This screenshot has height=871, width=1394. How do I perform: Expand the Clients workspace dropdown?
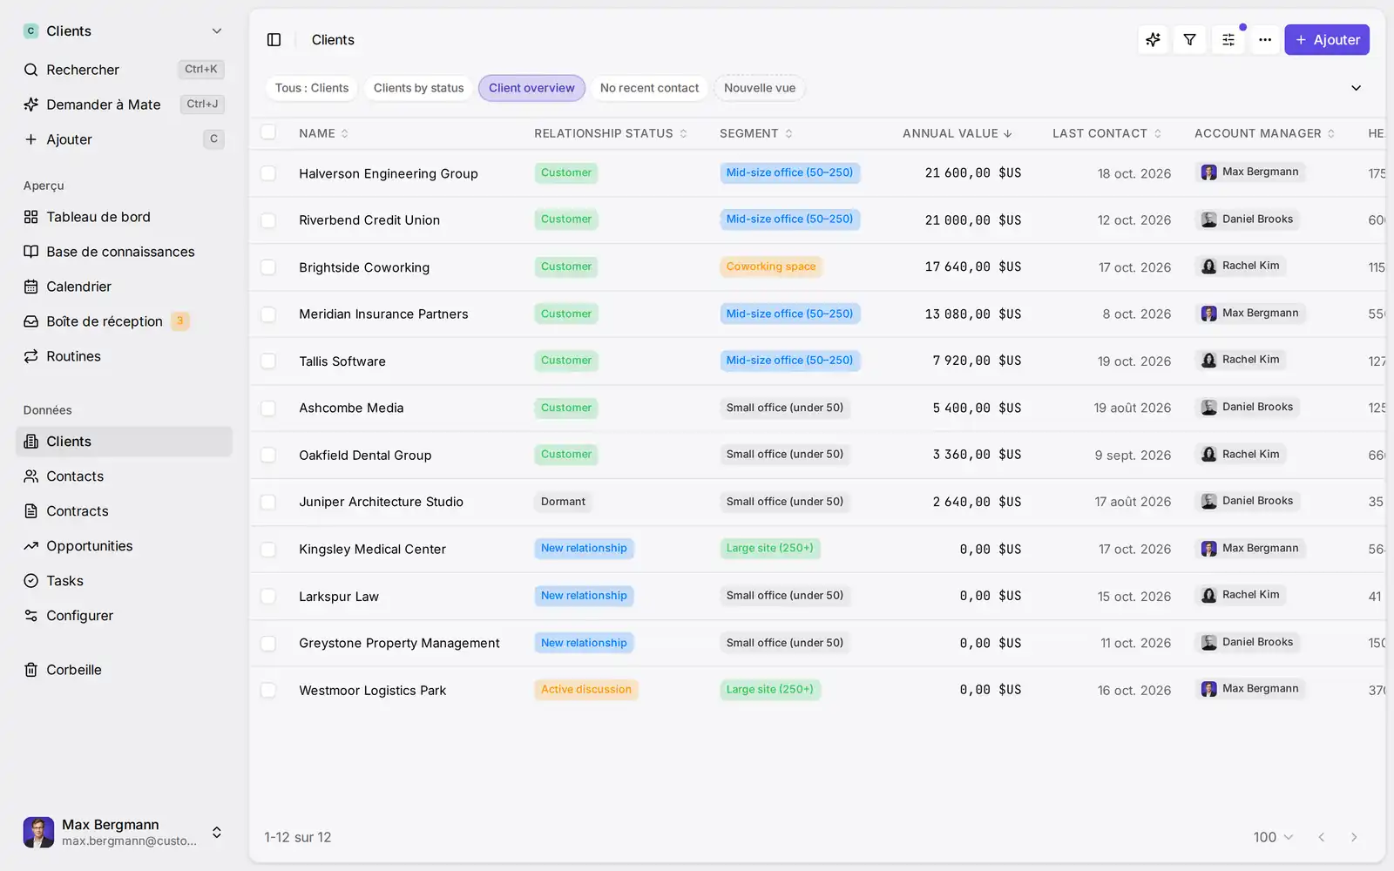coord(217,31)
